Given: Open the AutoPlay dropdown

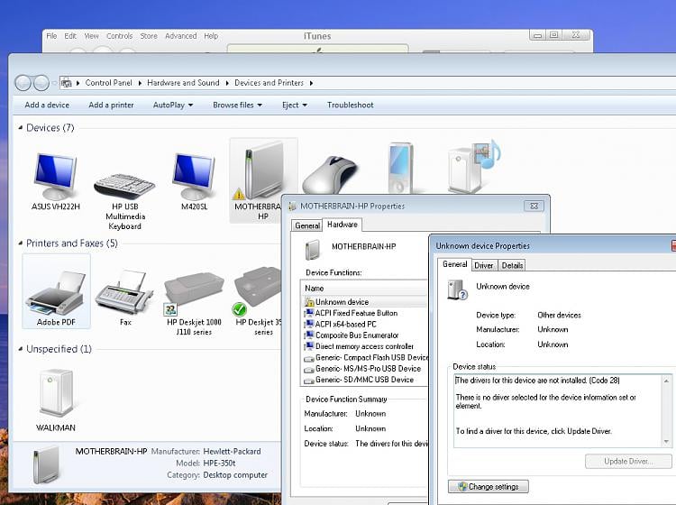Looking at the screenshot, I should coord(173,105).
